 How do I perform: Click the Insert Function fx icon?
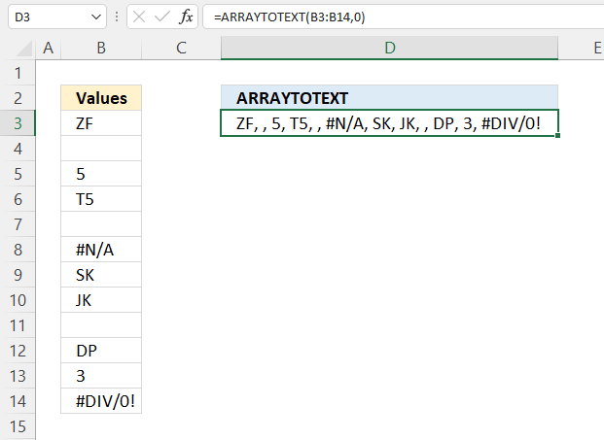186,17
